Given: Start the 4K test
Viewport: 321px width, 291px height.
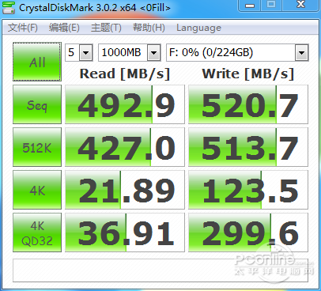Looking at the screenshot, I should coord(37,190).
